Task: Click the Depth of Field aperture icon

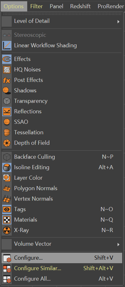Action: click(7, 143)
